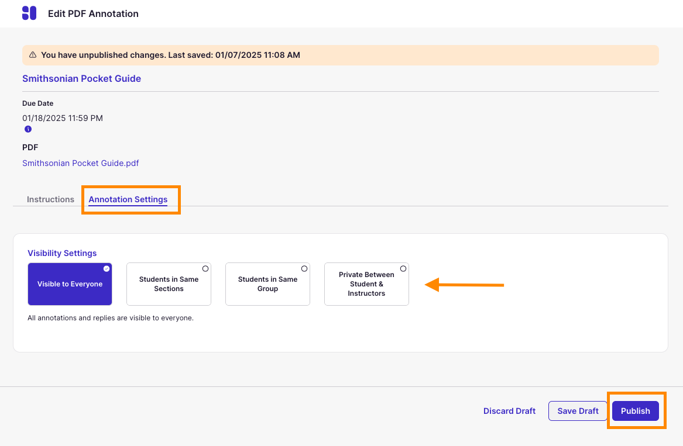Click the Discard Draft link
The image size is (683, 446).
coord(509,411)
